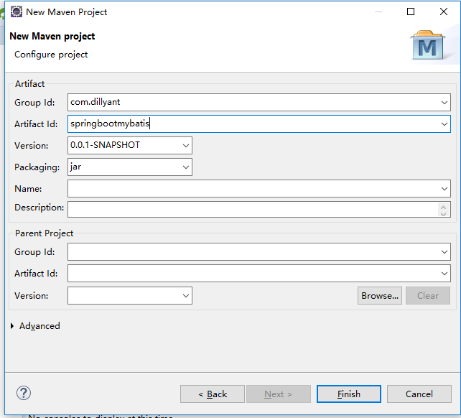Image resolution: width=461 pixels, height=418 pixels.
Task: Click the help question mark icon
Action: coord(24,393)
